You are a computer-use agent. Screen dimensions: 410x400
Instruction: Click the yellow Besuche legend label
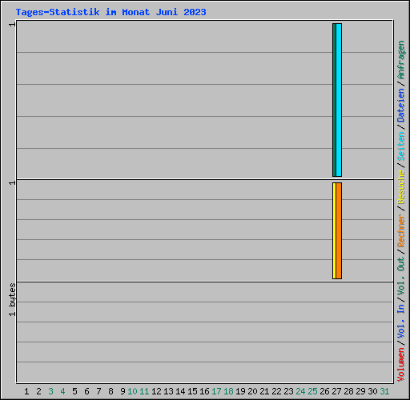coord(400,187)
